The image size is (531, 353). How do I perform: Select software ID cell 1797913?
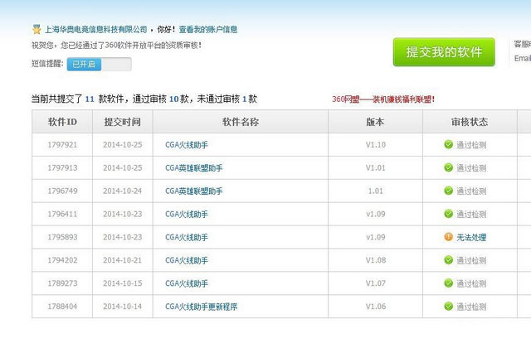pyautogui.click(x=62, y=167)
